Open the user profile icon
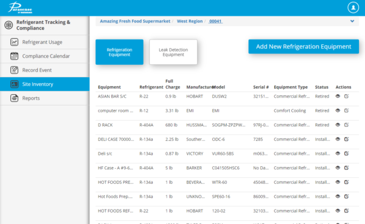The height and width of the screenshot is (224, 365). 353,8
